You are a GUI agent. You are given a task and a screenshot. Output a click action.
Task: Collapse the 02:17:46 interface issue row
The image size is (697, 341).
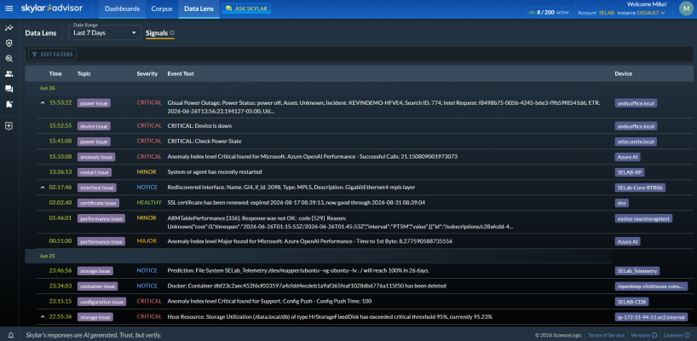pos(43,188)
